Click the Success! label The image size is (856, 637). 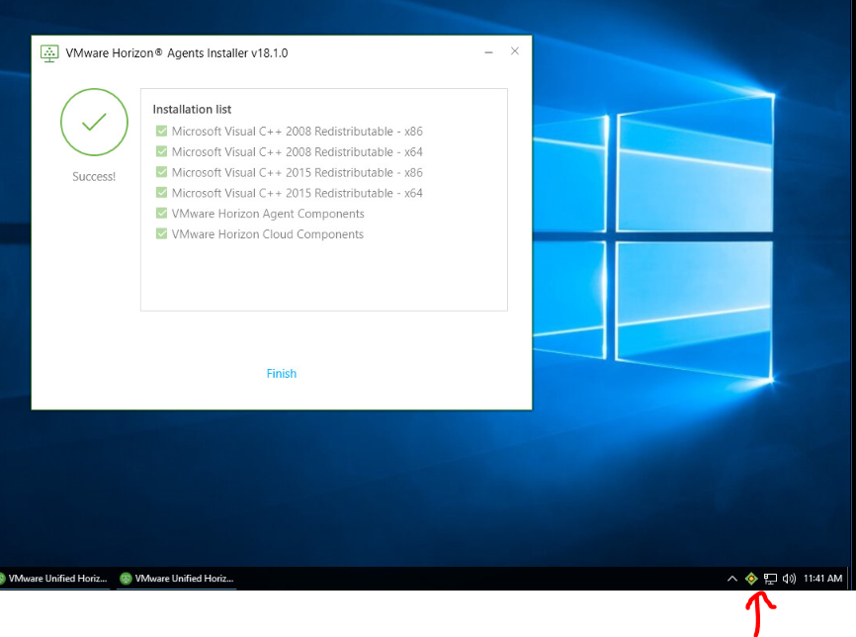[94, 176]
